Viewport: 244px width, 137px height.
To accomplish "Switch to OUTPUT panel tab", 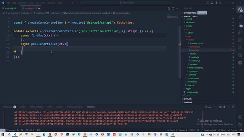I will [x=23, y=107].
